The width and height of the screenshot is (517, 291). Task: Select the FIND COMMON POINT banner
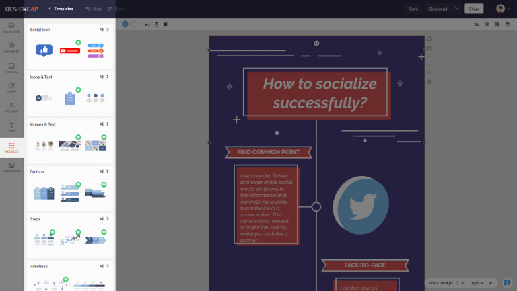269,152
